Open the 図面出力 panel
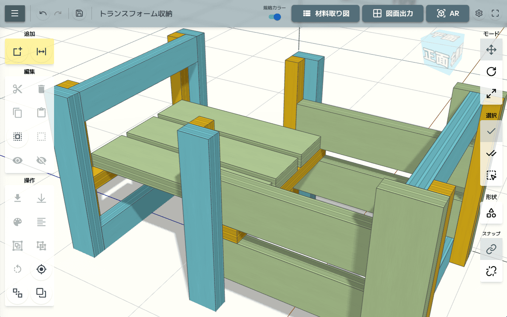Image resolution: width=507 pixels, height=317 pixels. 392,14
